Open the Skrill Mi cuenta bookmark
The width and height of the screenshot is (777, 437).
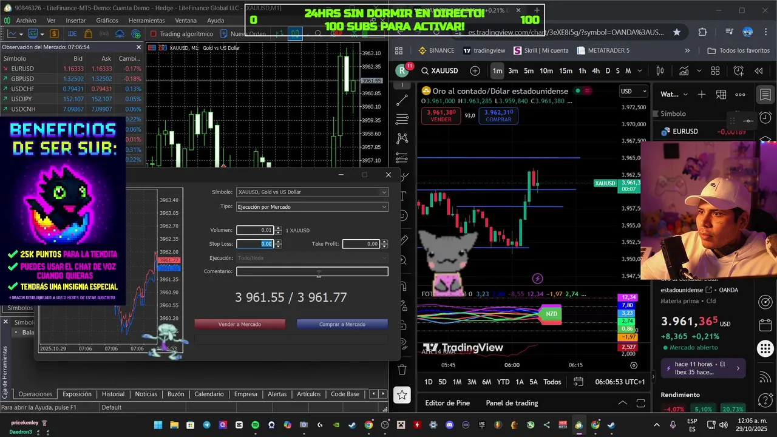[541, 50]
